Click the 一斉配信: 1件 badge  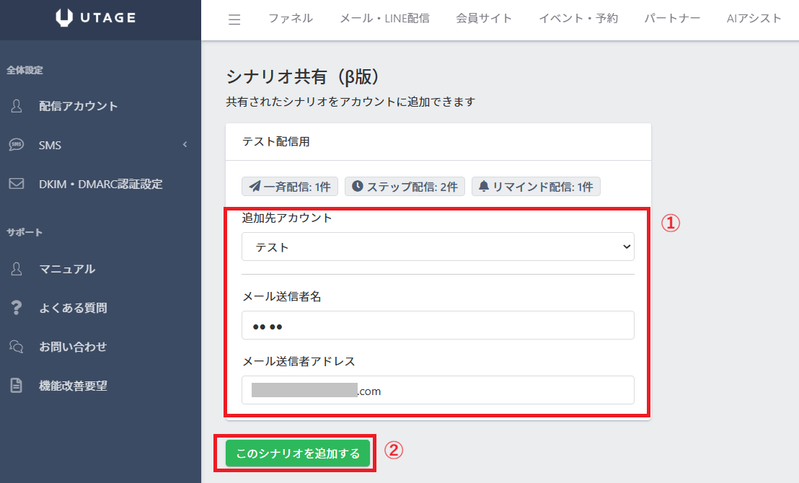(x=290, y=187)
